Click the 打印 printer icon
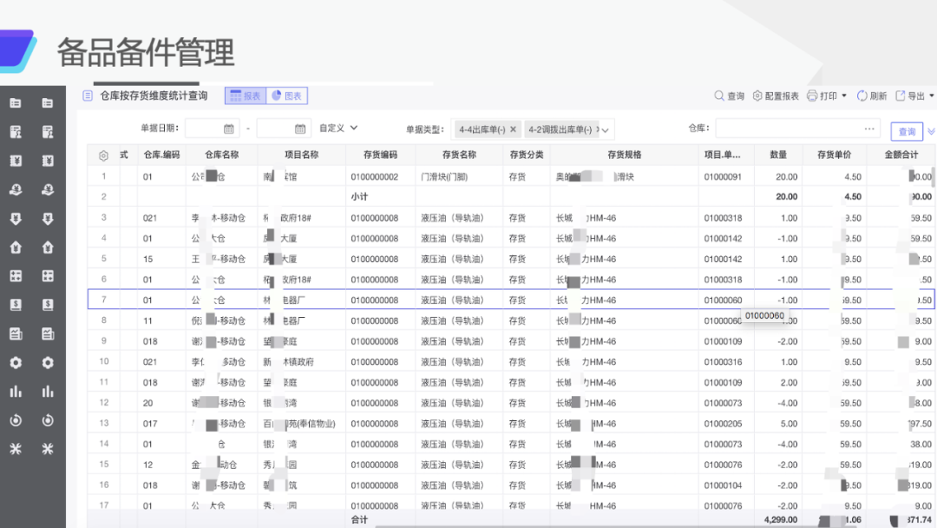The image size is (937, 528). click(x=812, y=96)
